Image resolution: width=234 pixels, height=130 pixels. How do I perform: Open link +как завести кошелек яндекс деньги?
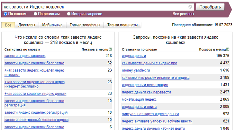[x=35, y=94]
